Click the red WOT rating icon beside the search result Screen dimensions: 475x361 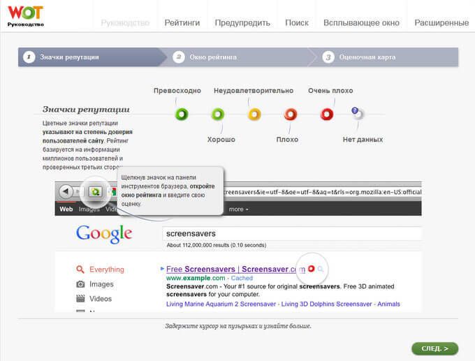point(311,269)
